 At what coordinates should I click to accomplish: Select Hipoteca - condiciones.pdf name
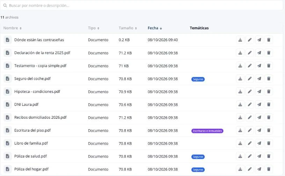37,91
